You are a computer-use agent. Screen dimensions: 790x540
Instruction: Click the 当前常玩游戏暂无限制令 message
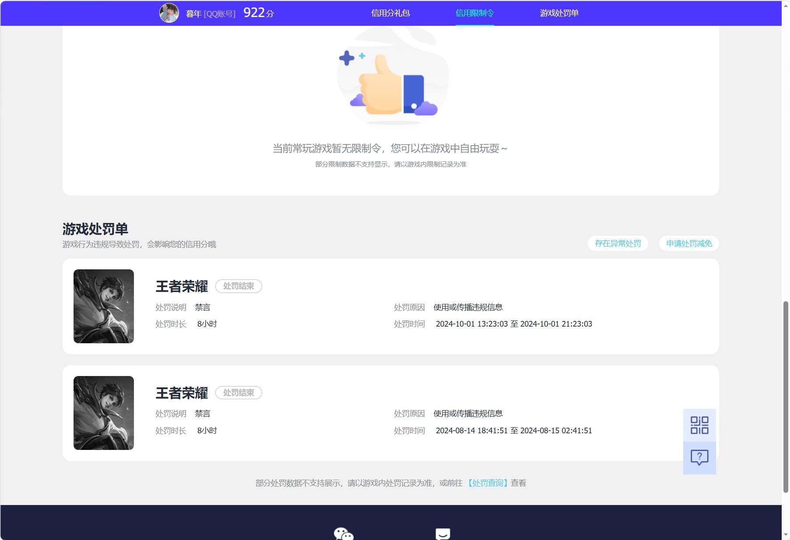coord(390,149)
